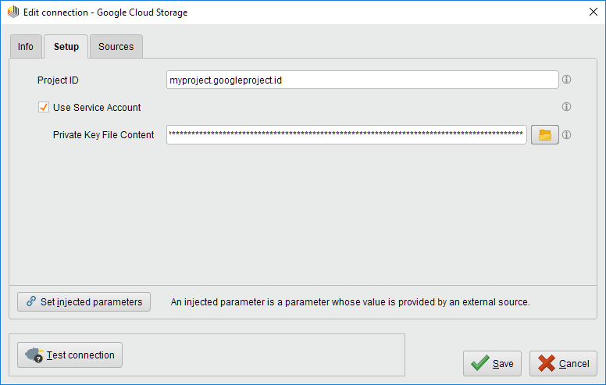Browse for private key file using folder icon

pos(545,135)
